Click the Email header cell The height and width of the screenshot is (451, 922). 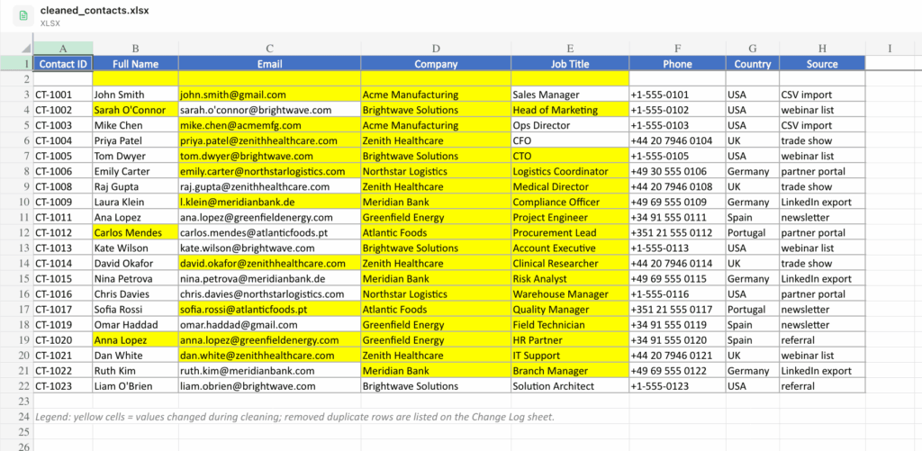click(x=270, y=64)
